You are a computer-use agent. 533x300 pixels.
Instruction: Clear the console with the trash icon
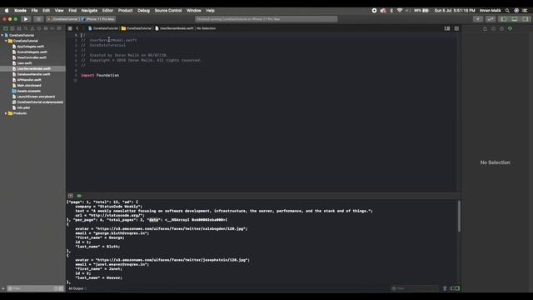pyautogui.click(x=445, y=288)
